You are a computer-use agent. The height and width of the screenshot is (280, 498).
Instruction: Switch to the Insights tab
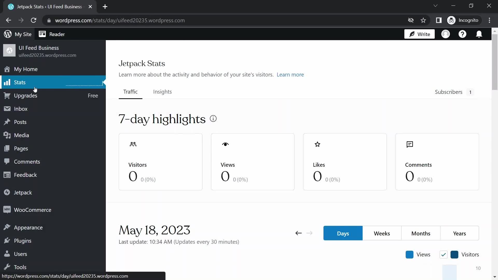pos(162,92)
